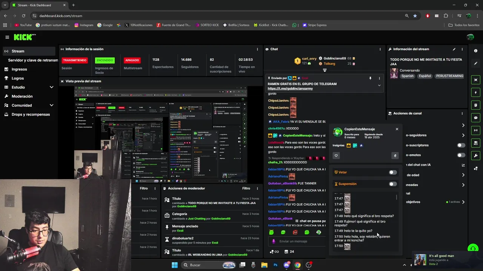Viewport: 483px width, 271px height.
Task: Open the Información de la sesión options menu
Action: (257, 49)
